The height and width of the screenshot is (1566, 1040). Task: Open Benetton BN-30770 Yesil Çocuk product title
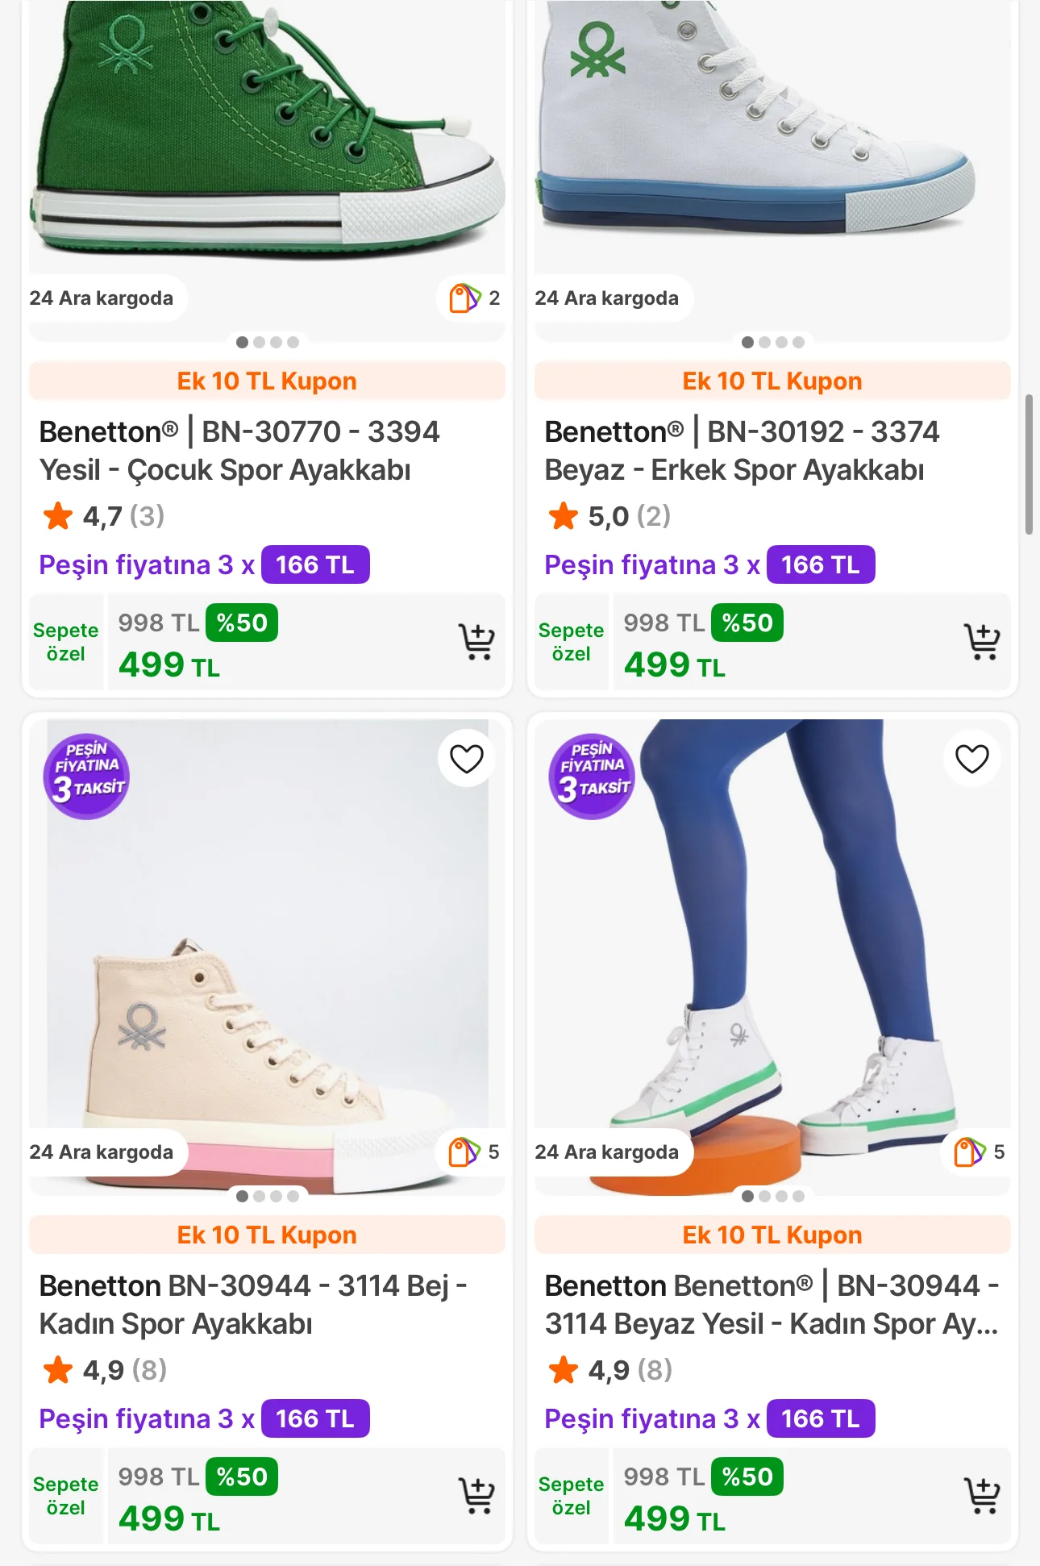point(239,451)
